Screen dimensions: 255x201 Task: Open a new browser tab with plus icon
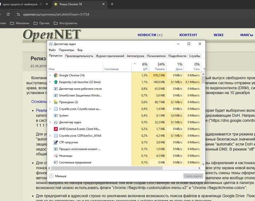[112, 4]
